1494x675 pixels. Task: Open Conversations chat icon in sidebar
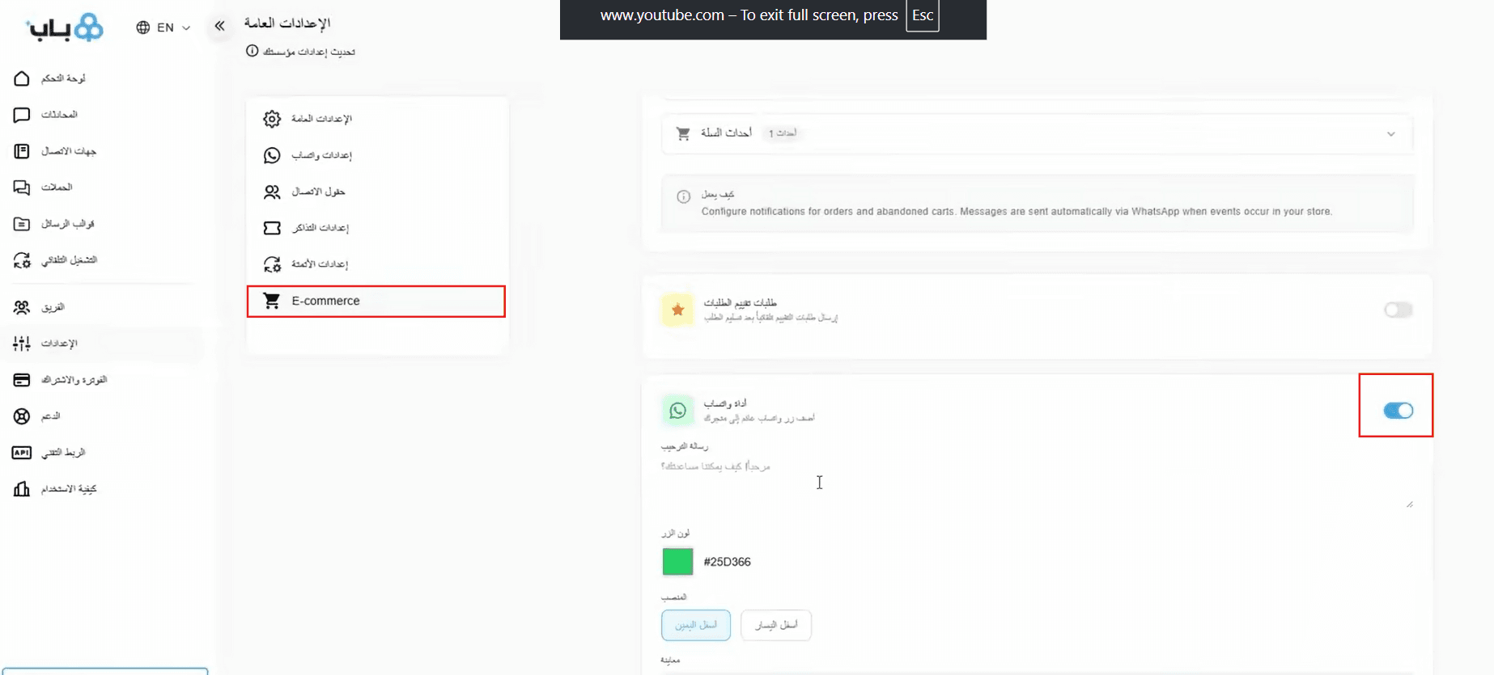coord(22,115)
